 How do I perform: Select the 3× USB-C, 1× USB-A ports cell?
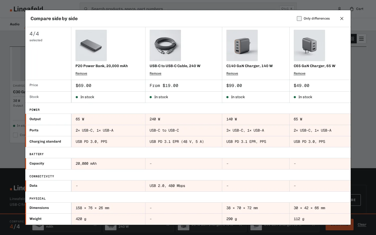(x=256, y=131)
